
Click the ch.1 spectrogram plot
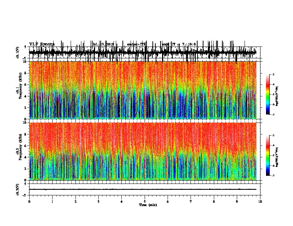[x=143, y=90]
